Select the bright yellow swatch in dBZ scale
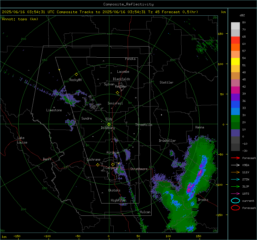Viewport: 257px width, 240px height. click(235, 61)
